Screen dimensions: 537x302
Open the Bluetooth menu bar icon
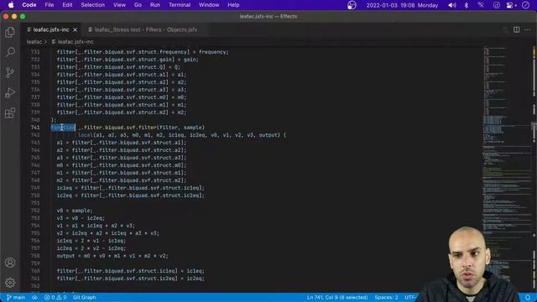[x=467, y=5]
